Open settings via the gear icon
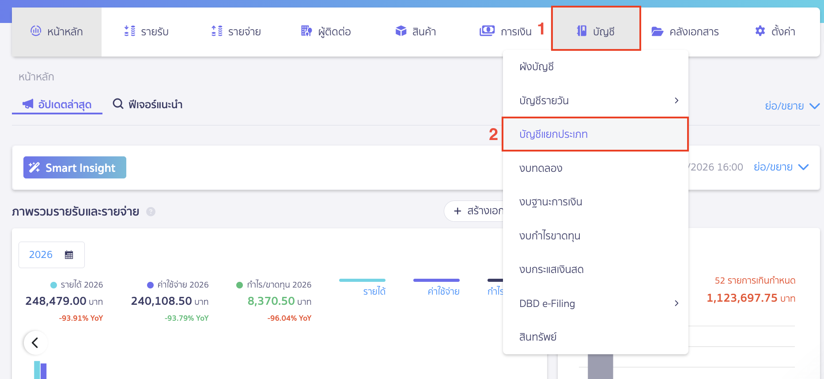The image size is (824, 379). (x=760, y=31)
